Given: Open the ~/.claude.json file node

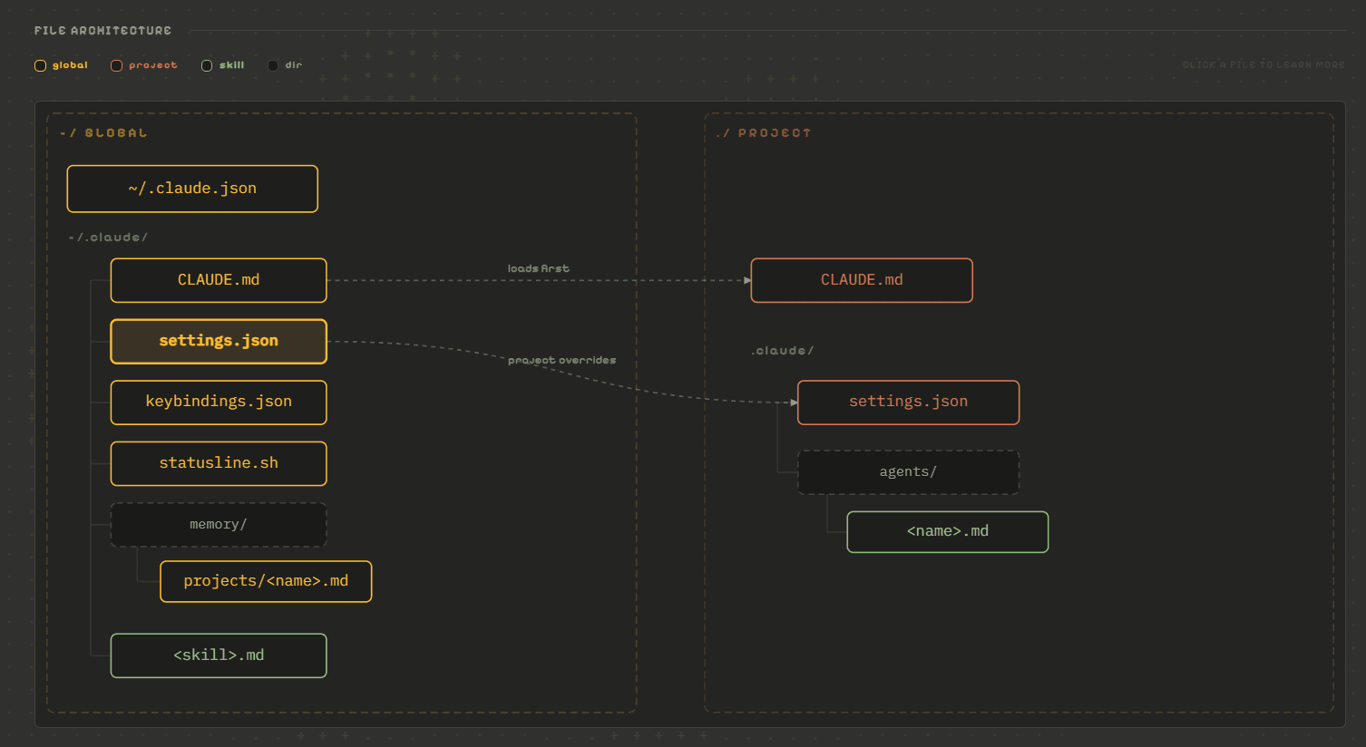Looking at the screenshot, I should (192, 189).
